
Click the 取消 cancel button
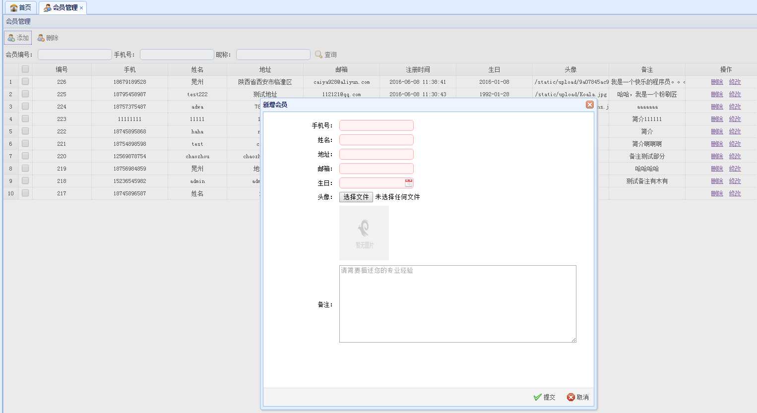pos(578,397)
